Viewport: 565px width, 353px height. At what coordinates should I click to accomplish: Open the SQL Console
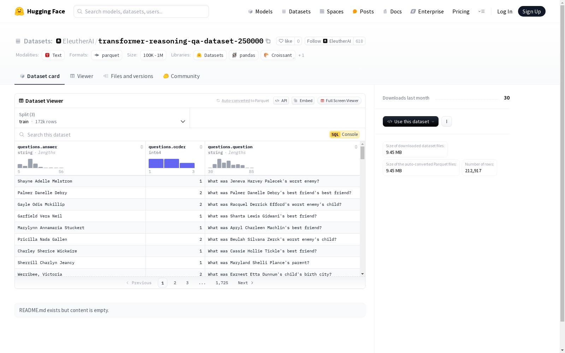coord(344,134)
